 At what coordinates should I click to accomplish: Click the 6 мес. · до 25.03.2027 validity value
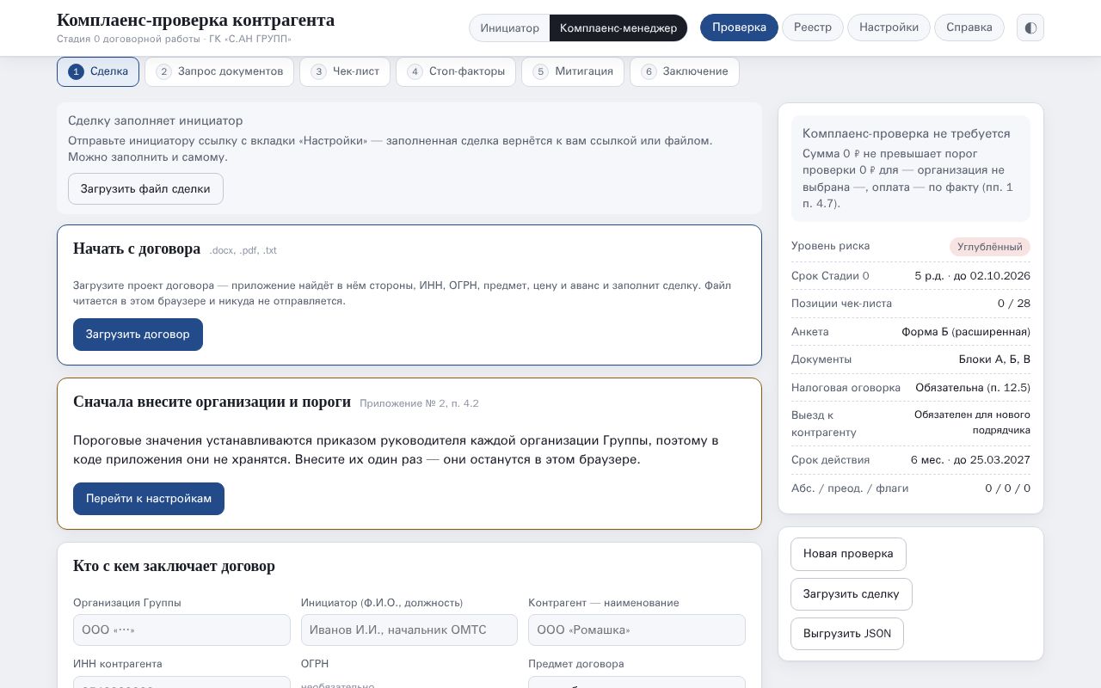pyautogui.click(x=970, y=460)
